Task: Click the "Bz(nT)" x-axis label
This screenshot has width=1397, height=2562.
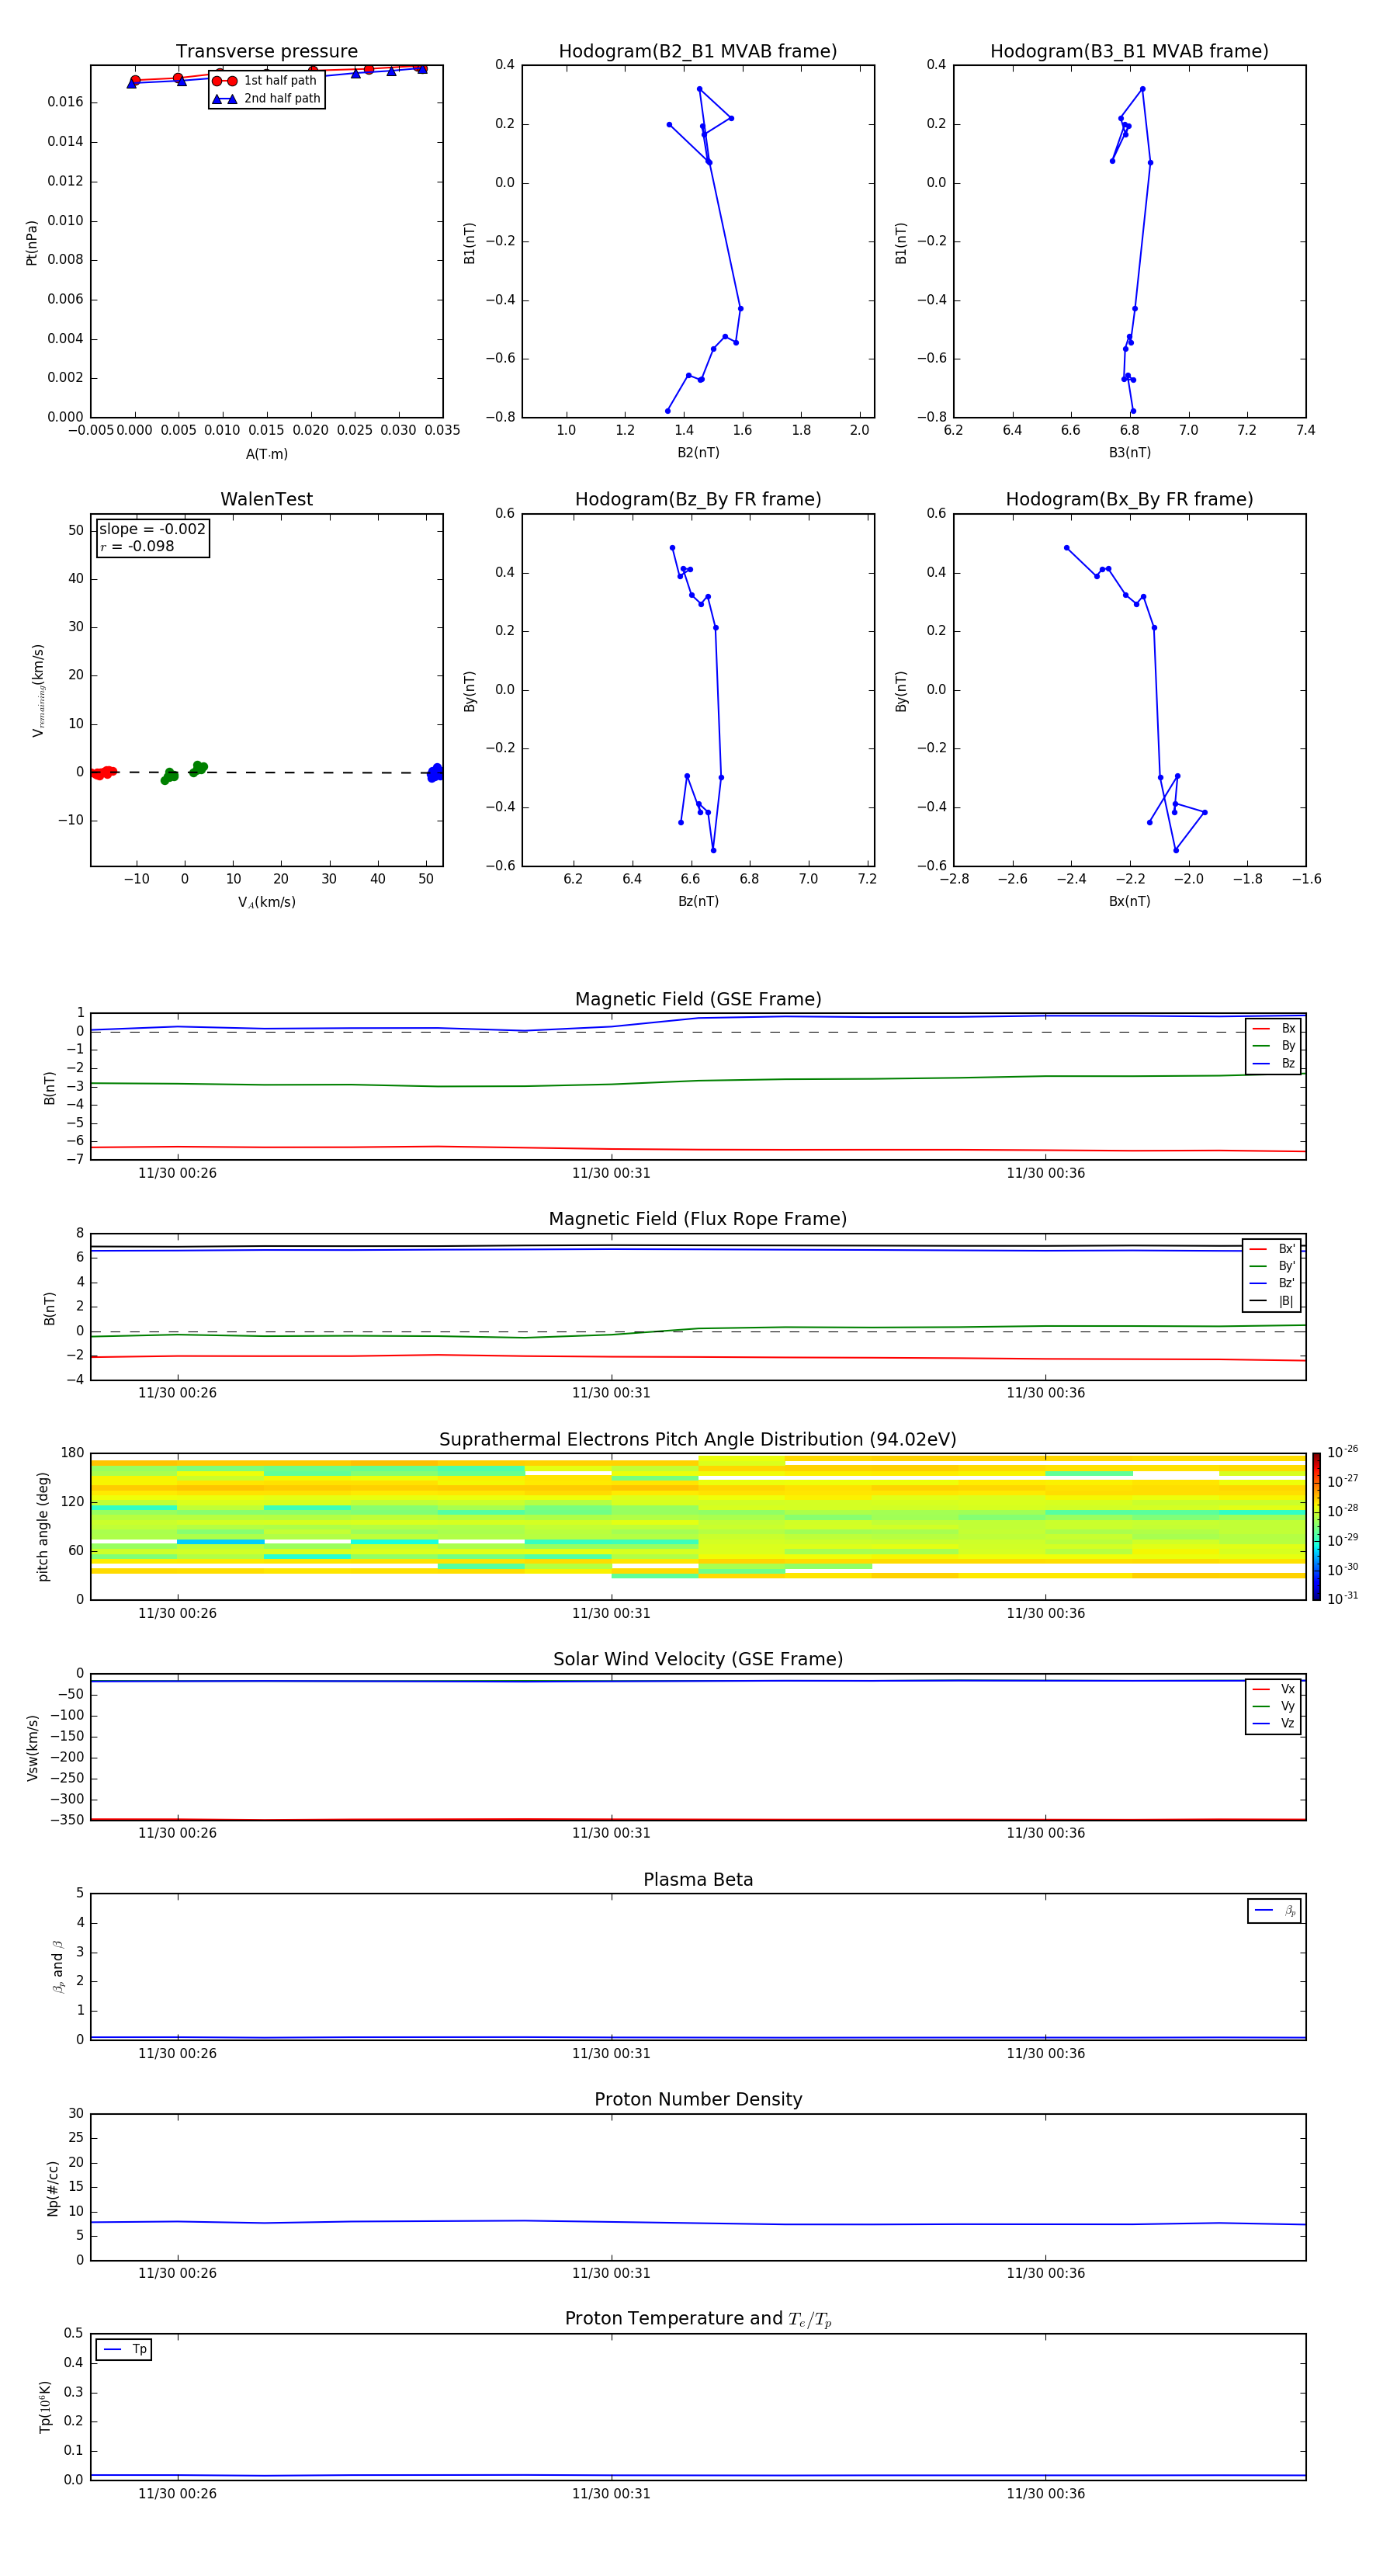Action: 698,901
